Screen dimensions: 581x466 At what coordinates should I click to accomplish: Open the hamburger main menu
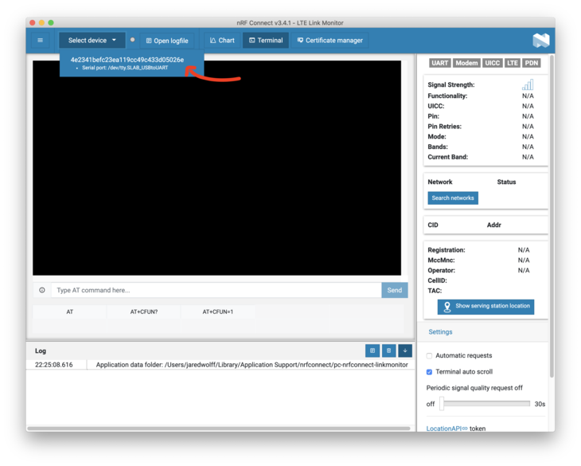click(41, 41)
